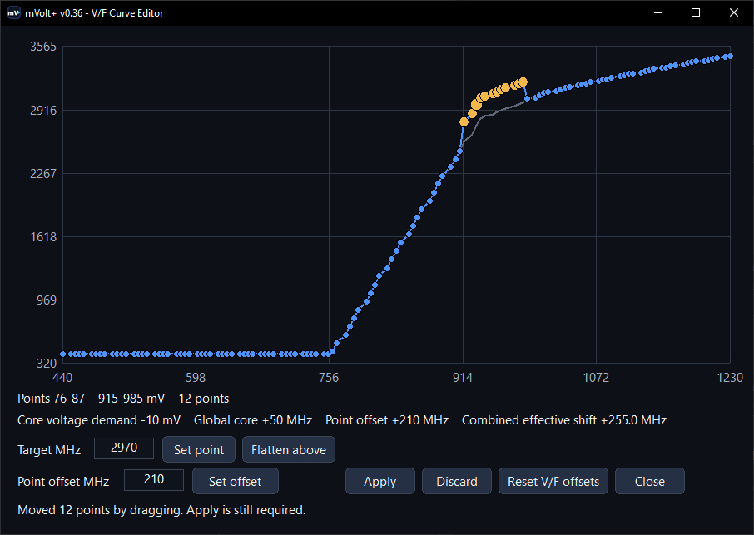Click the 'Moved 12 points by dragging' status message
Viewport: 754px width, 535px height.
click(161, 510)
